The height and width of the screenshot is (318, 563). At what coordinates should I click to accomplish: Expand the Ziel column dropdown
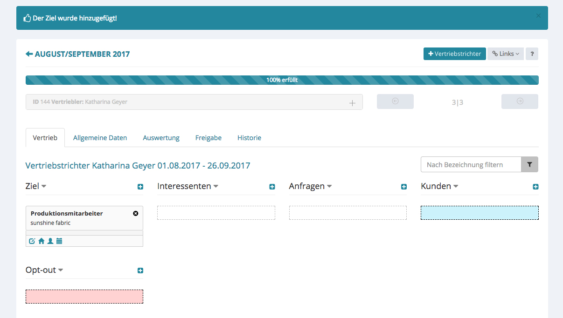click(x=44, y=186)
